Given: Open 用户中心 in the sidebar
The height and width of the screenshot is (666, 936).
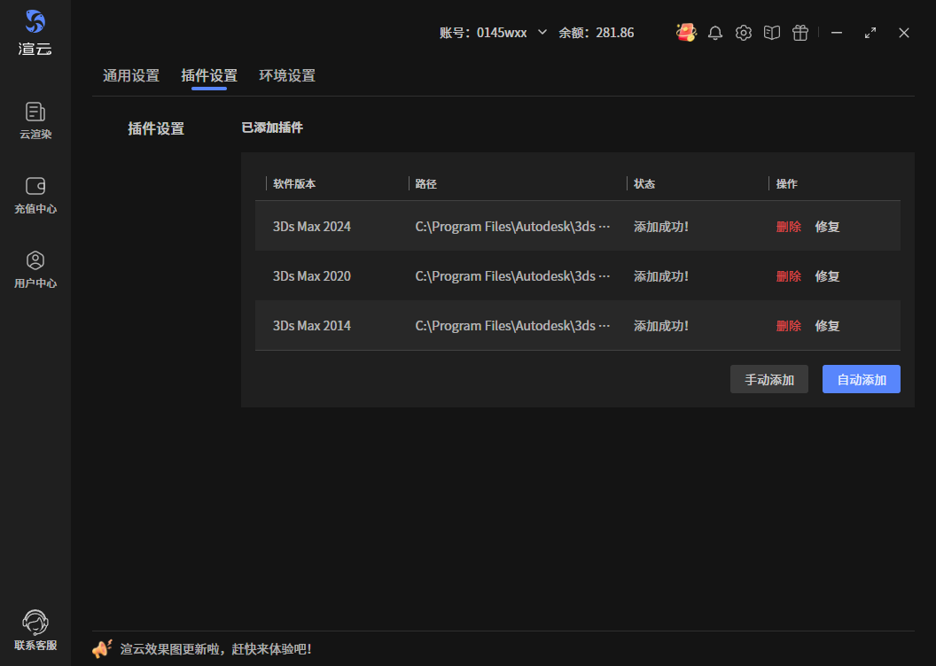Looking at the screenshot, I should tap(35, 270).
